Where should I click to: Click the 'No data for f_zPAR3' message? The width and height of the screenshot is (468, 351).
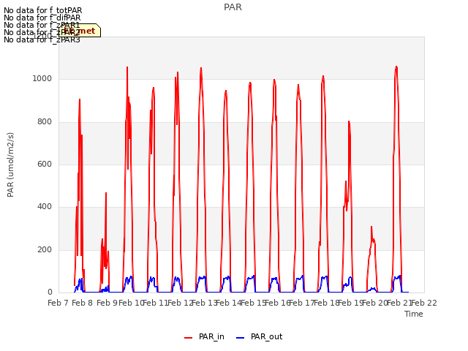click(x=42, y=39)
